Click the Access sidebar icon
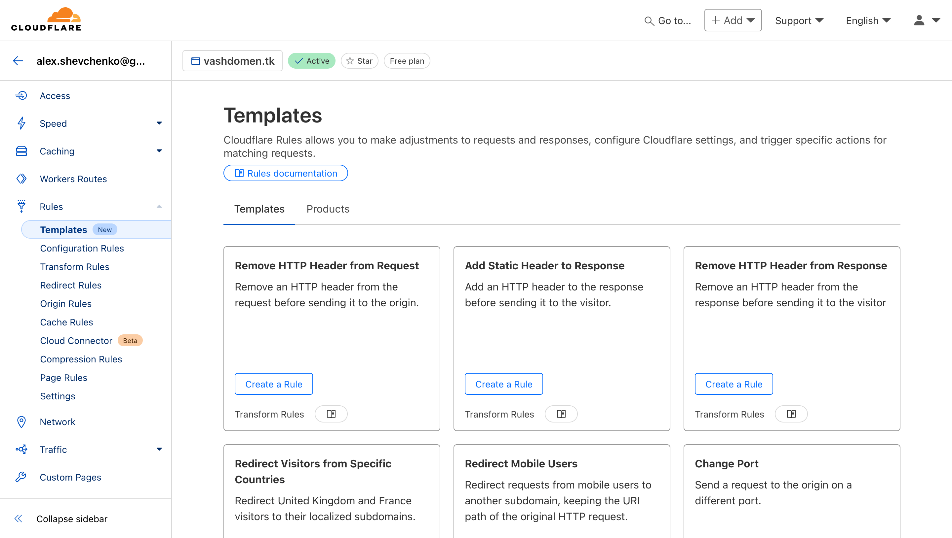This screenshot has height=538, width=952. [x=21, y=96]
